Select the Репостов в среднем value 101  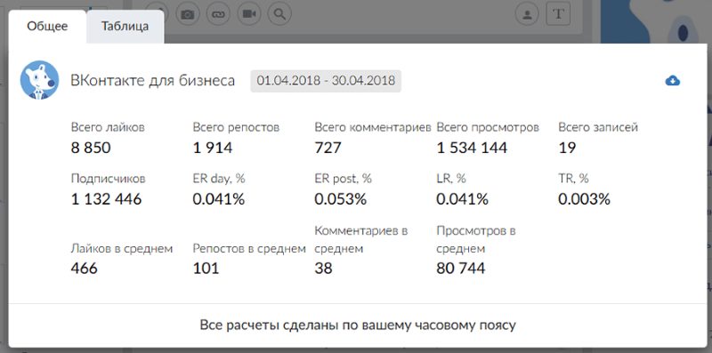206,269
